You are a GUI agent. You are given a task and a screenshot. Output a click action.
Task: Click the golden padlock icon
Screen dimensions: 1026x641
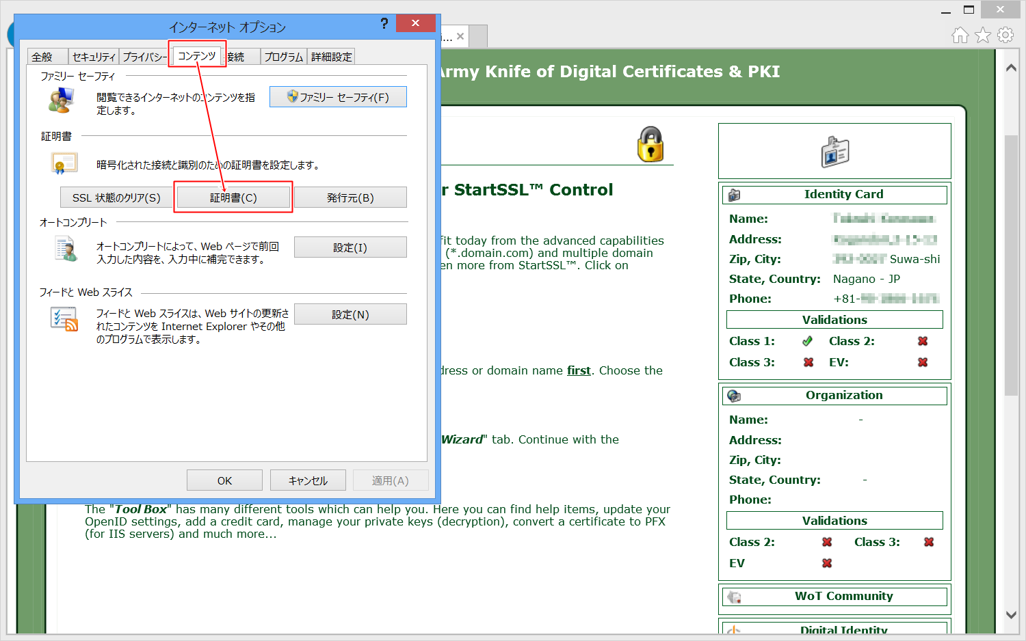(x=650, y=144)
